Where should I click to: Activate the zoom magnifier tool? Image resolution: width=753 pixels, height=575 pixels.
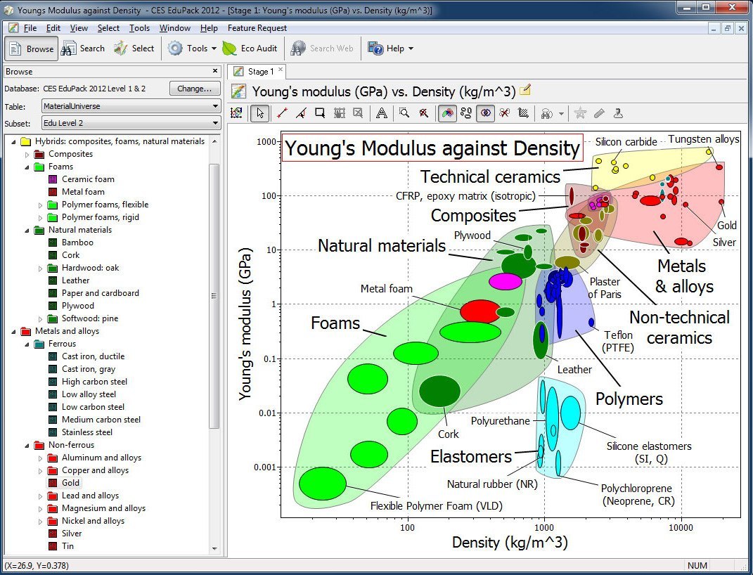404,113
